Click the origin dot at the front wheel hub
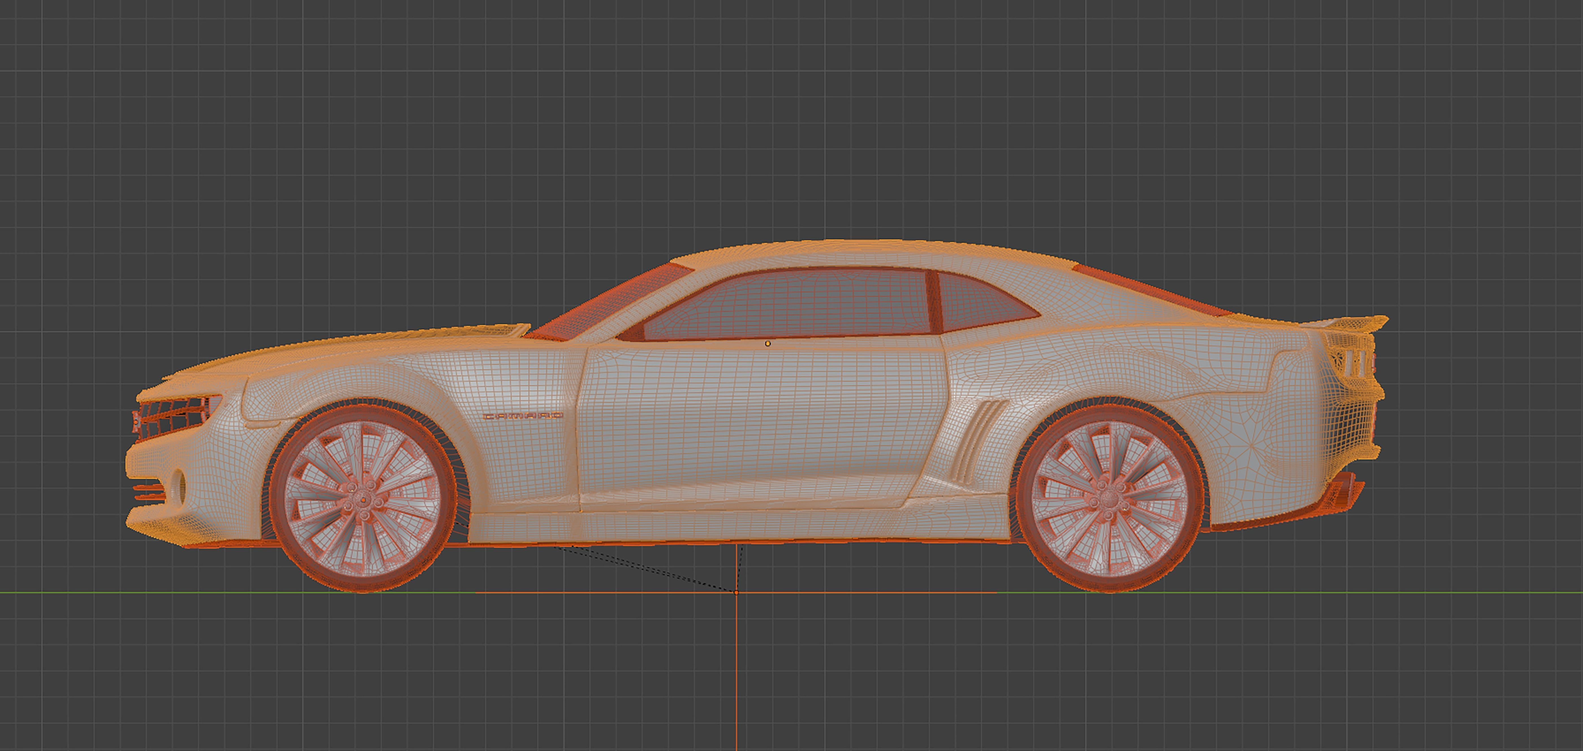This screenshot has height=751, width=1583. coord(364,501)
